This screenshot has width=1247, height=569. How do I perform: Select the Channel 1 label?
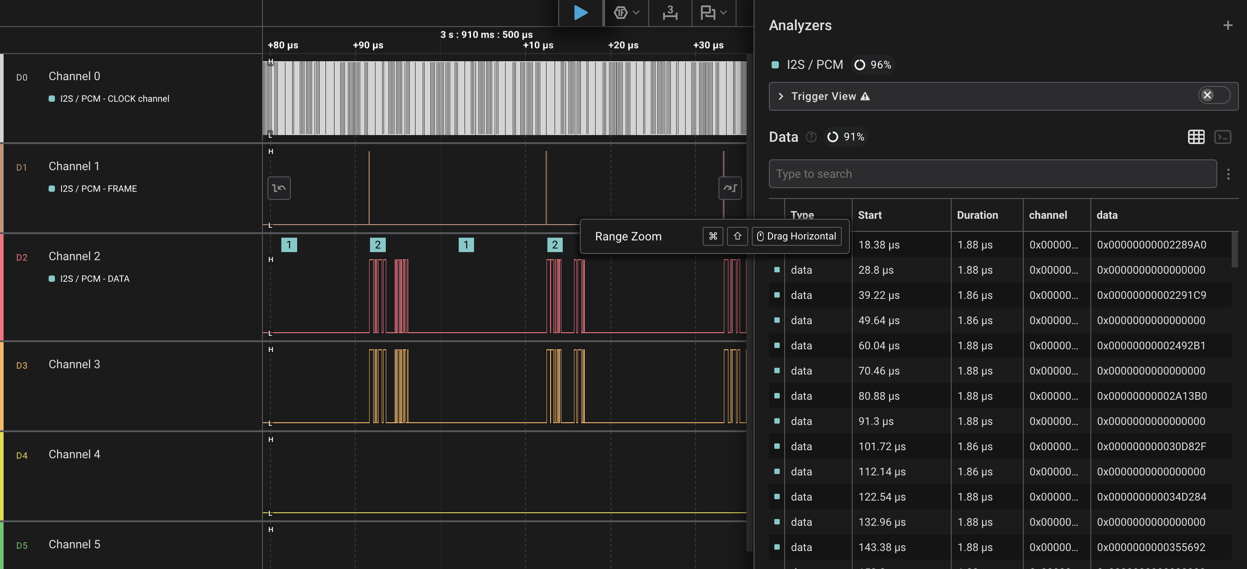tap(74, 166)
